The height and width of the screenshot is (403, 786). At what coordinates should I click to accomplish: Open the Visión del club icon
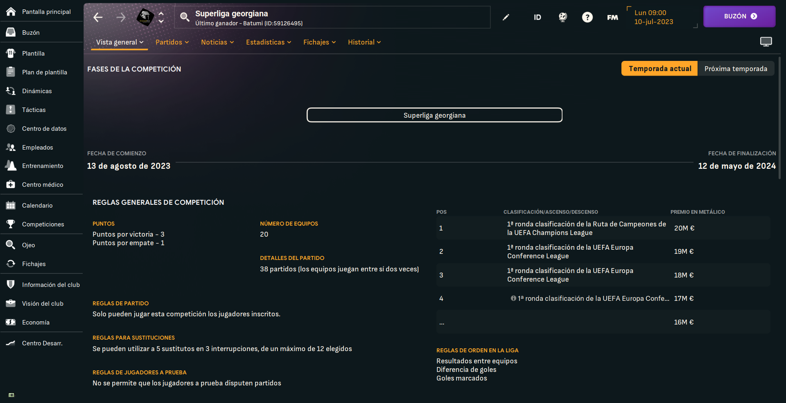click(11, 303)
